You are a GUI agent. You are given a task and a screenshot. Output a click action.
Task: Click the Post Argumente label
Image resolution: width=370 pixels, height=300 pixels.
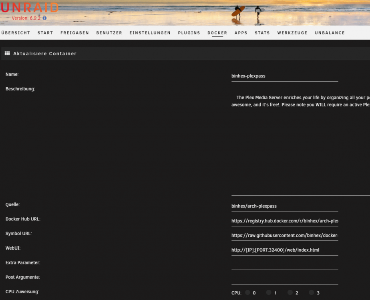[23, 277]
